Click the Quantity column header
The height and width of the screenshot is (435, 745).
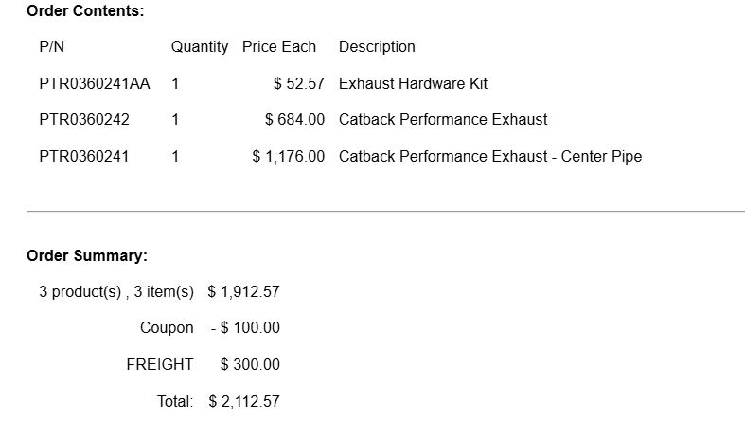pos(199,46)
